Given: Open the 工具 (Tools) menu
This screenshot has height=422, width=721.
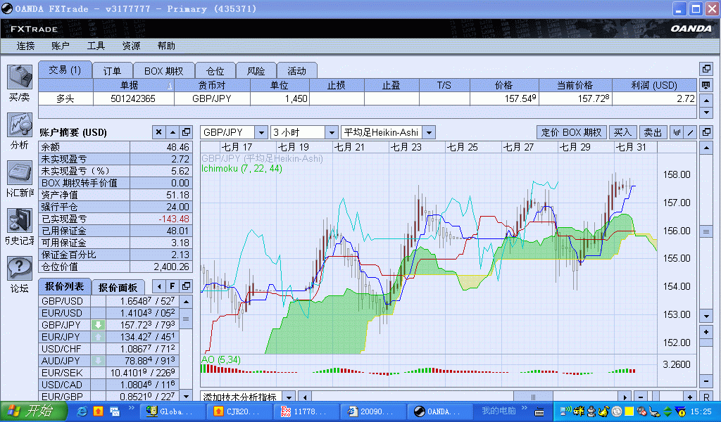Looking at the screenshot, I should [96, 46].
